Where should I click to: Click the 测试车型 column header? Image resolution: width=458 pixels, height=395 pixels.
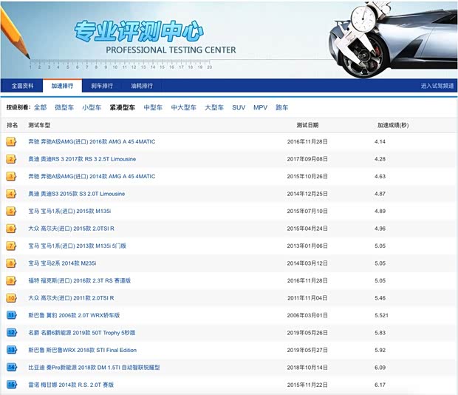[39, 125]
